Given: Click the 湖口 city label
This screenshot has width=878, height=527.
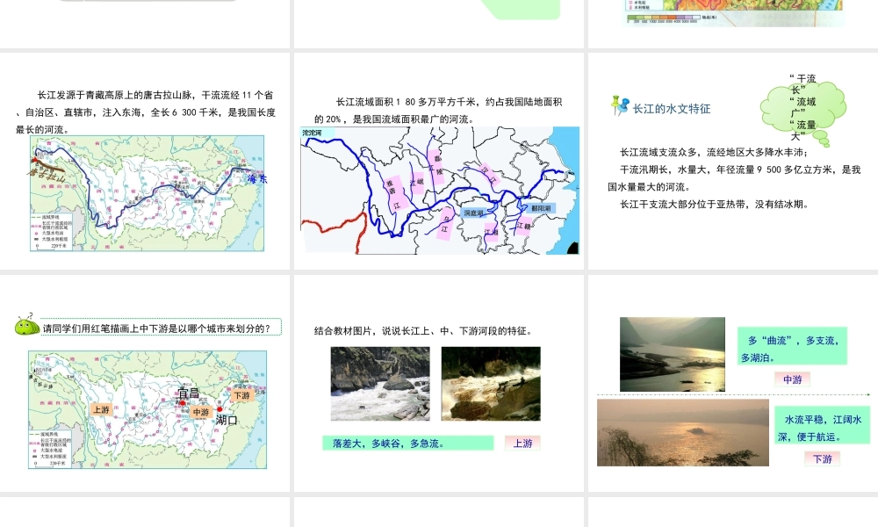Looking at the screenshot, I should pyautogui.click(x=227, y=420).
